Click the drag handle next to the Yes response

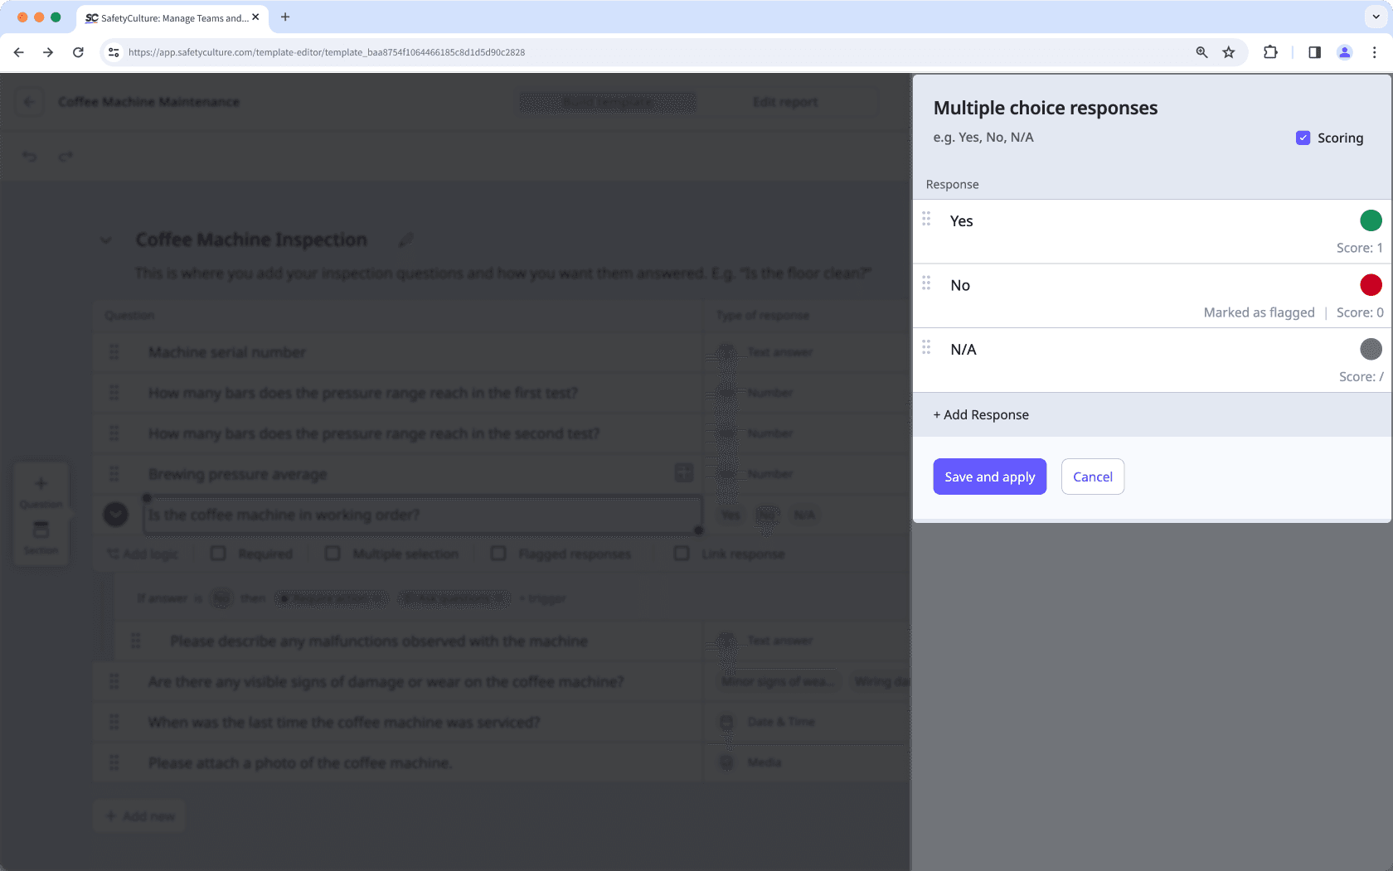pyautogui.click(x=927, y=220)
